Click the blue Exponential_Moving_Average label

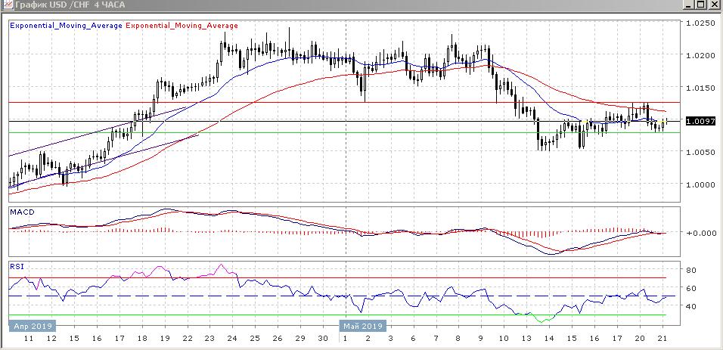click(x=65, y=26)
